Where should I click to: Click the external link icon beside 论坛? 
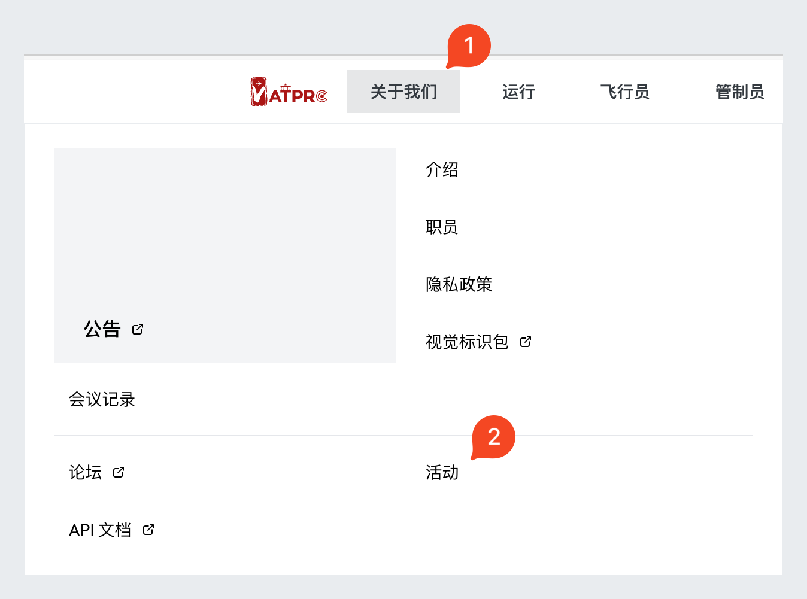pos(119,472)
